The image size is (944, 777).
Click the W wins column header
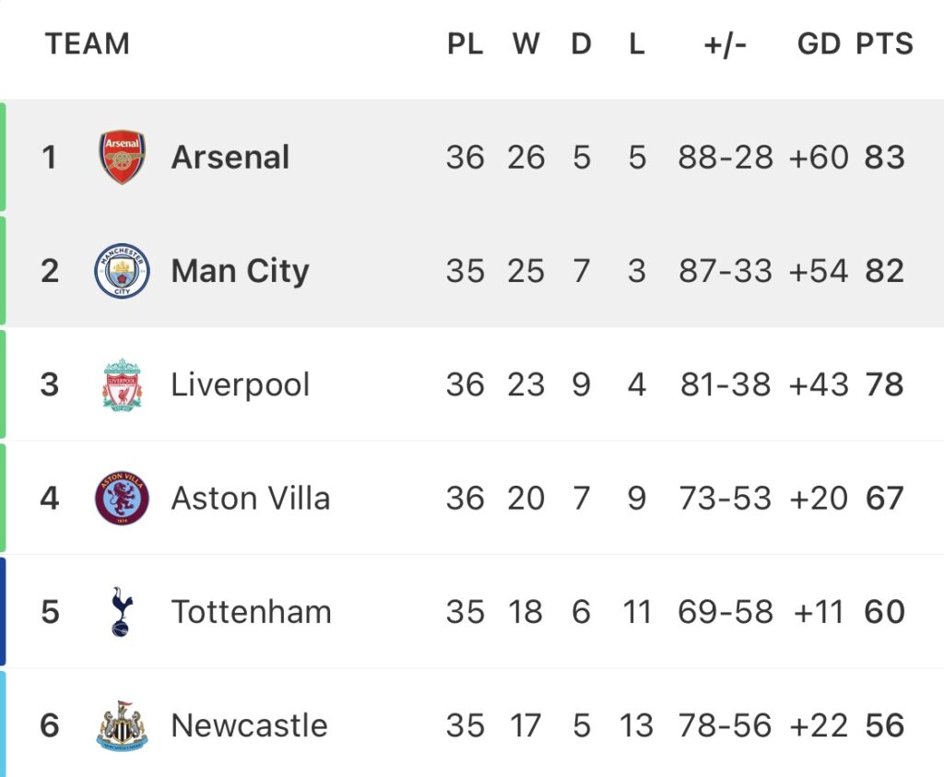[x=525, y=44]
